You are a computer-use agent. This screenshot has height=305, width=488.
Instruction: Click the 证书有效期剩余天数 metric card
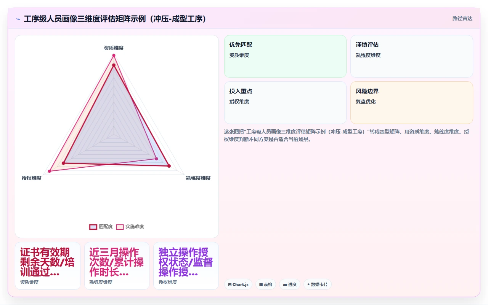tap(48, 266)
